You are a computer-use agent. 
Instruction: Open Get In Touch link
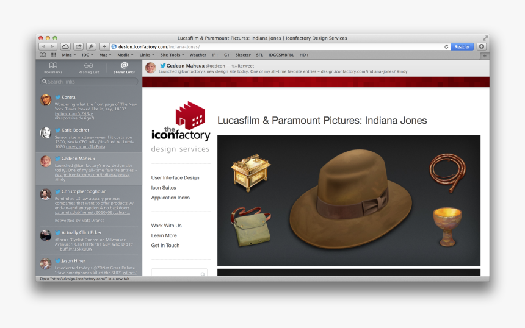click(165, 246)
